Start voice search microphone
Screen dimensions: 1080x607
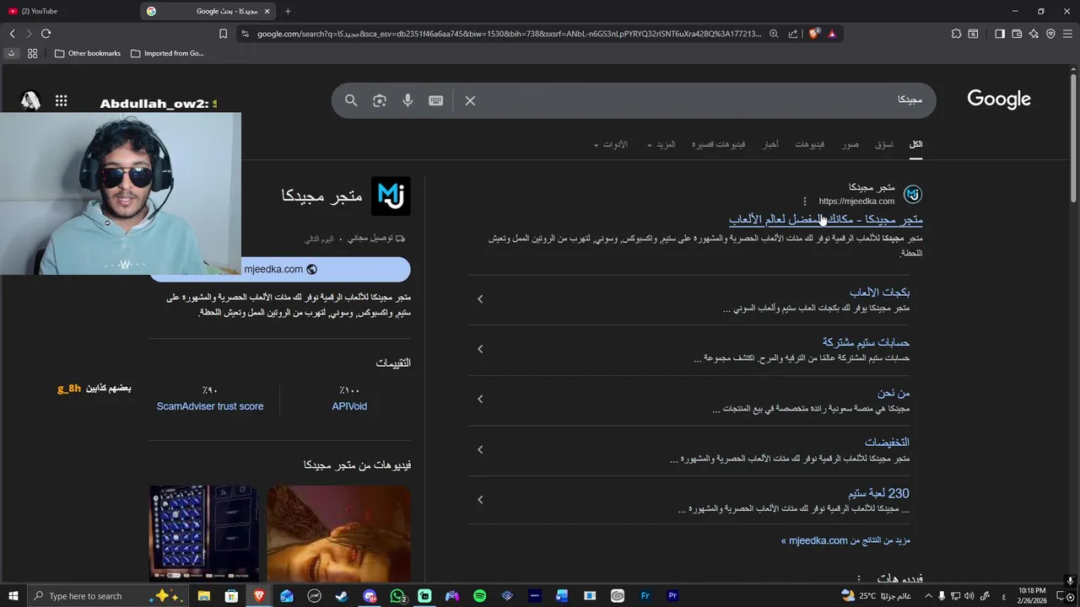(408, 100)
